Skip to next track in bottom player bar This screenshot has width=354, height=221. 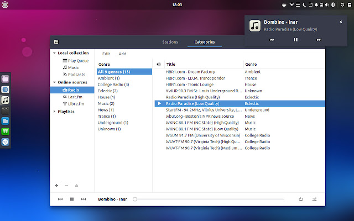pos(84,199)
